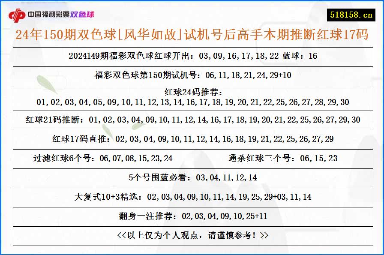Click the 中国福利彩票 double-ball logo icon
This screenshot has height=255, width=384.
tap(18, 13)
